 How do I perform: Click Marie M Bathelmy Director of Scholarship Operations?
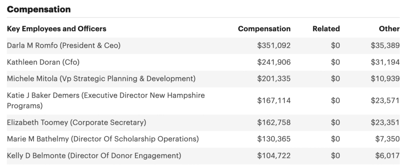(102, 139)
